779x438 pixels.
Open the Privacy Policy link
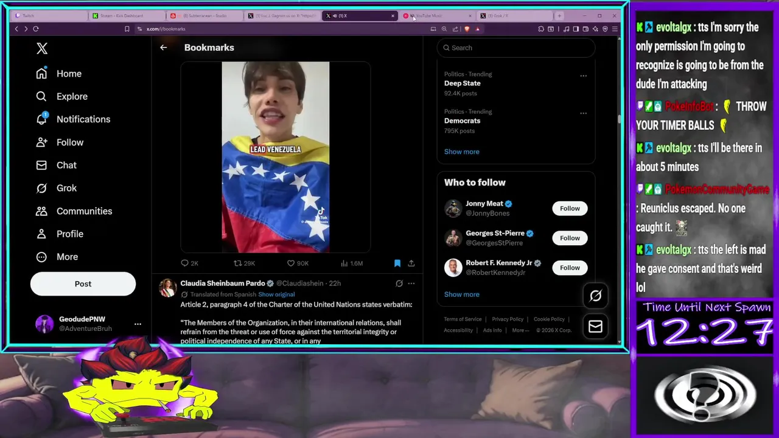508,319
